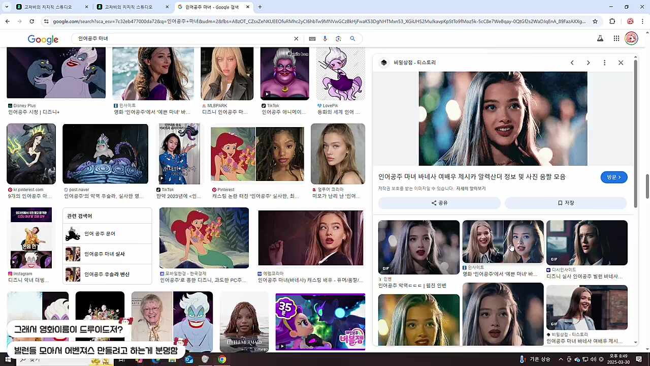Select related search 인어공주 우슬라 변신
This screenshot has height=366, width=650.
(107, 274)
